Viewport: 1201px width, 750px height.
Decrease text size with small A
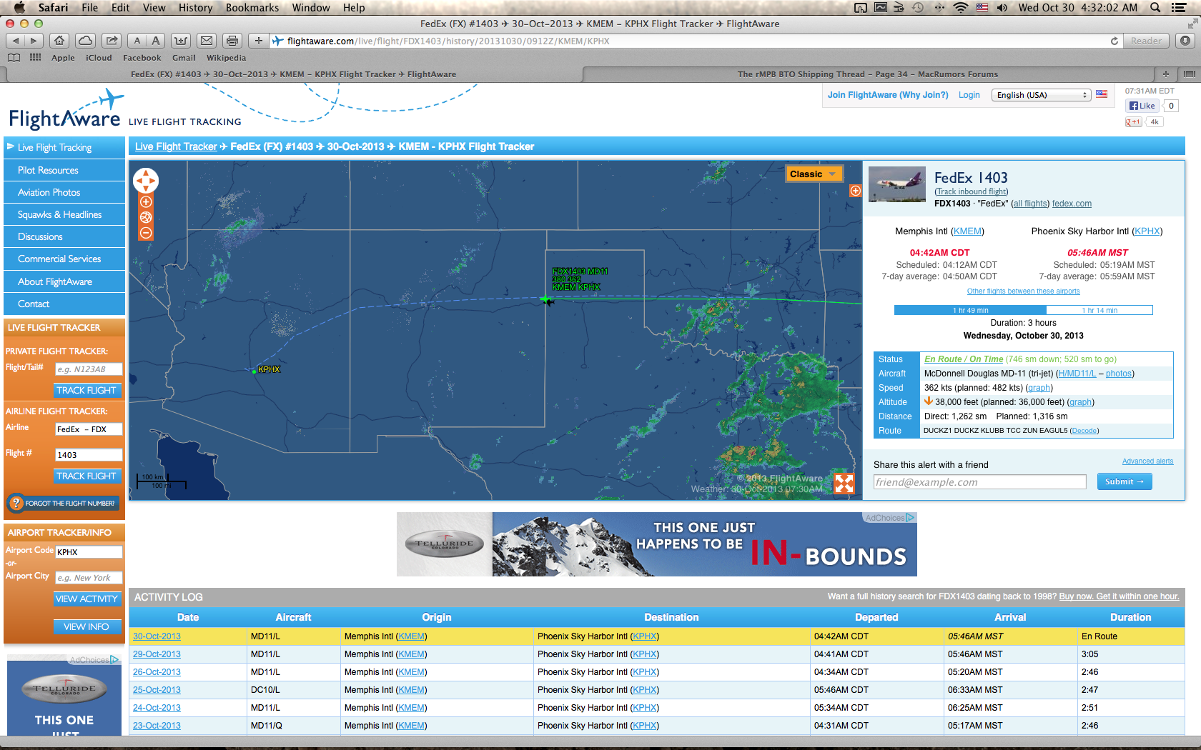point(137,41)
